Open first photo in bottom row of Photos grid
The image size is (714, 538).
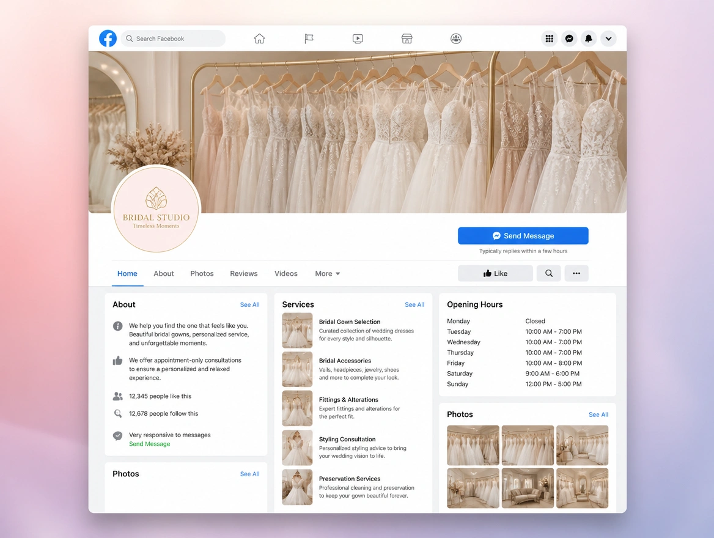click(473, 488)
